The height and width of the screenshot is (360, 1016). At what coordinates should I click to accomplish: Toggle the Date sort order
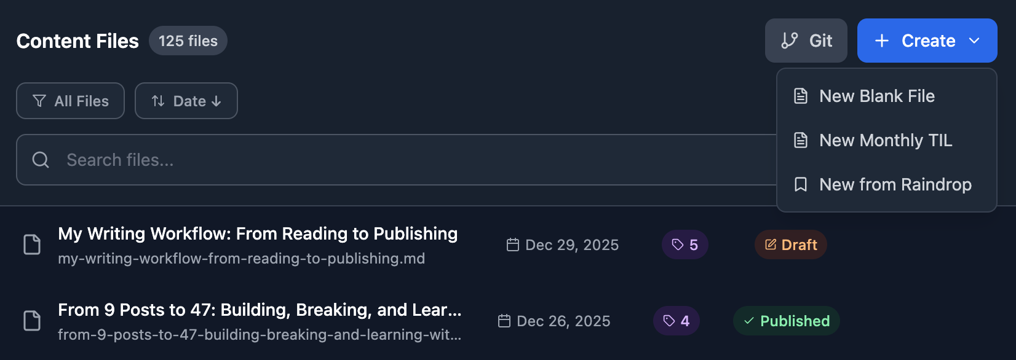[186, 101]
